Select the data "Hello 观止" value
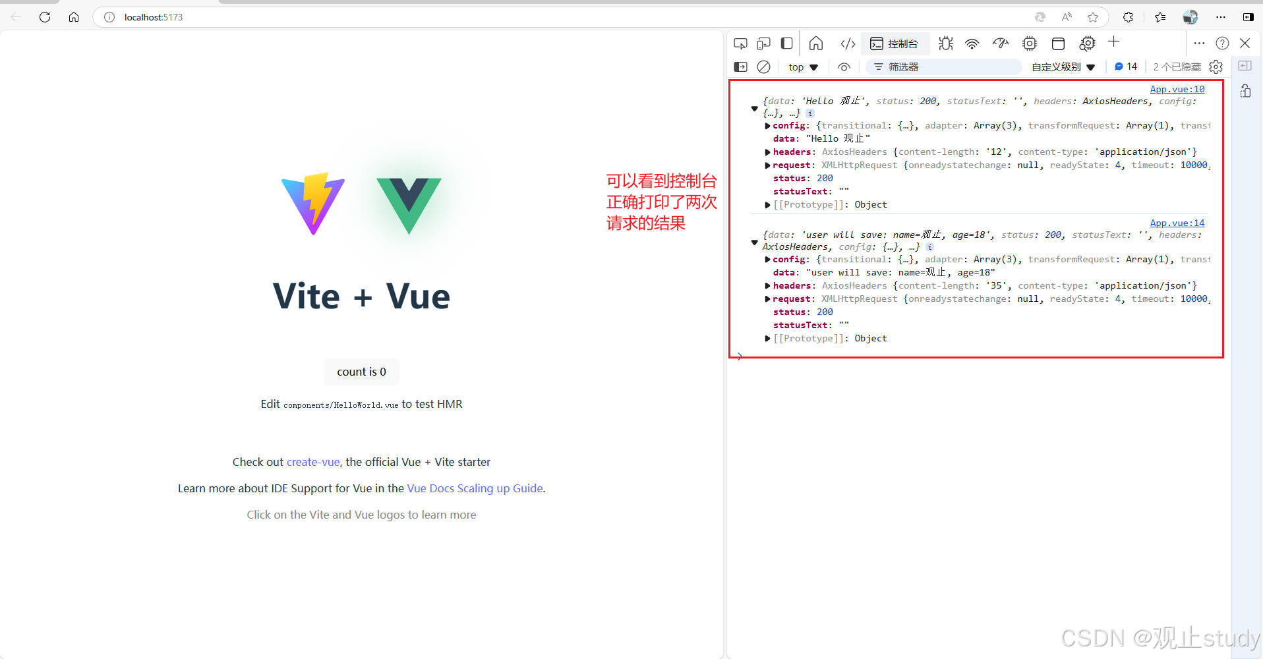The image size is (1263, 659). [838, 138]
